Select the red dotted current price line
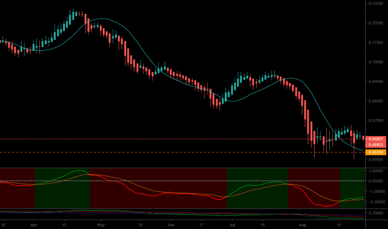Viewport: 388px width, 229px height. coord(183,139)
